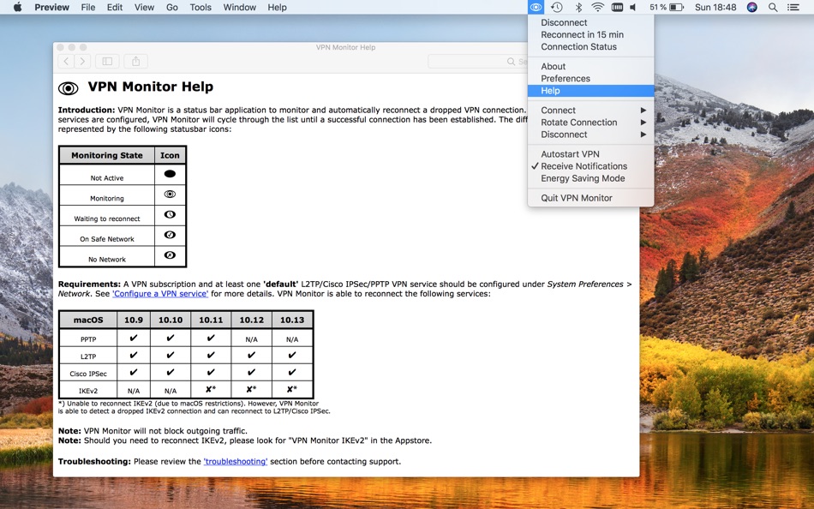Open Siri from the menu bar

(751, 7)
